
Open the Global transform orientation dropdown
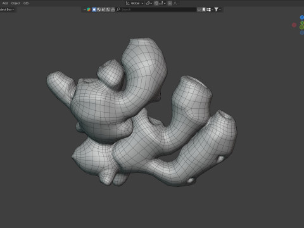135,3
